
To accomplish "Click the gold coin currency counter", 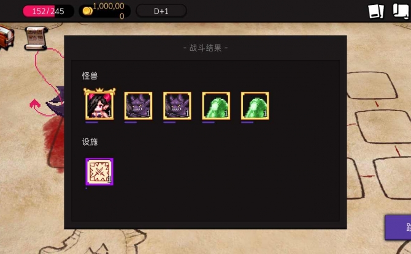I will [x=104, y=11].
